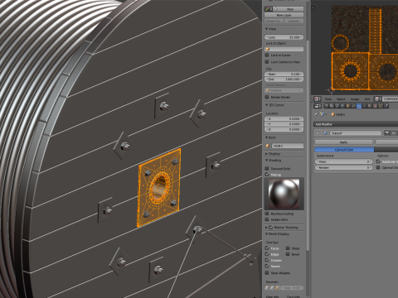Viewport: 398px width, 298px height.
Task: Enable Lock to Cursor checkbox
Action: tap(267, 55)
